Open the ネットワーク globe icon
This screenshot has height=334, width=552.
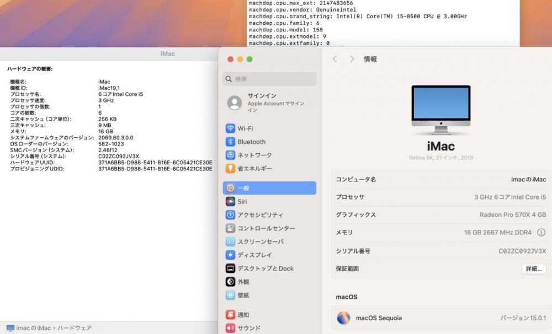coord(230,155)
